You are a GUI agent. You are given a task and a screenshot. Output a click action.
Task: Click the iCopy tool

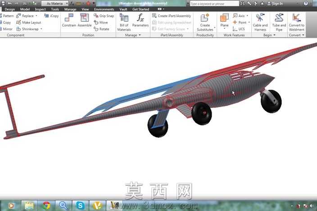51,16
